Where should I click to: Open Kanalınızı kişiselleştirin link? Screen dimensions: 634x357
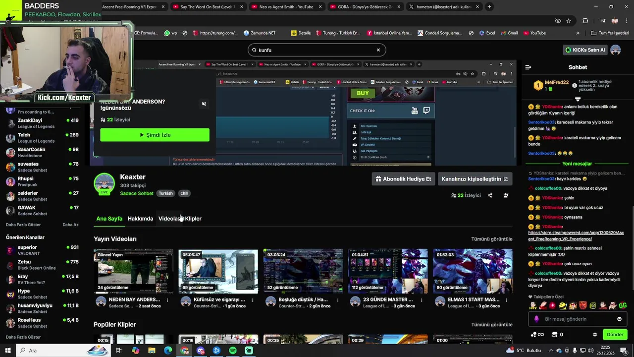click(475, 179)
